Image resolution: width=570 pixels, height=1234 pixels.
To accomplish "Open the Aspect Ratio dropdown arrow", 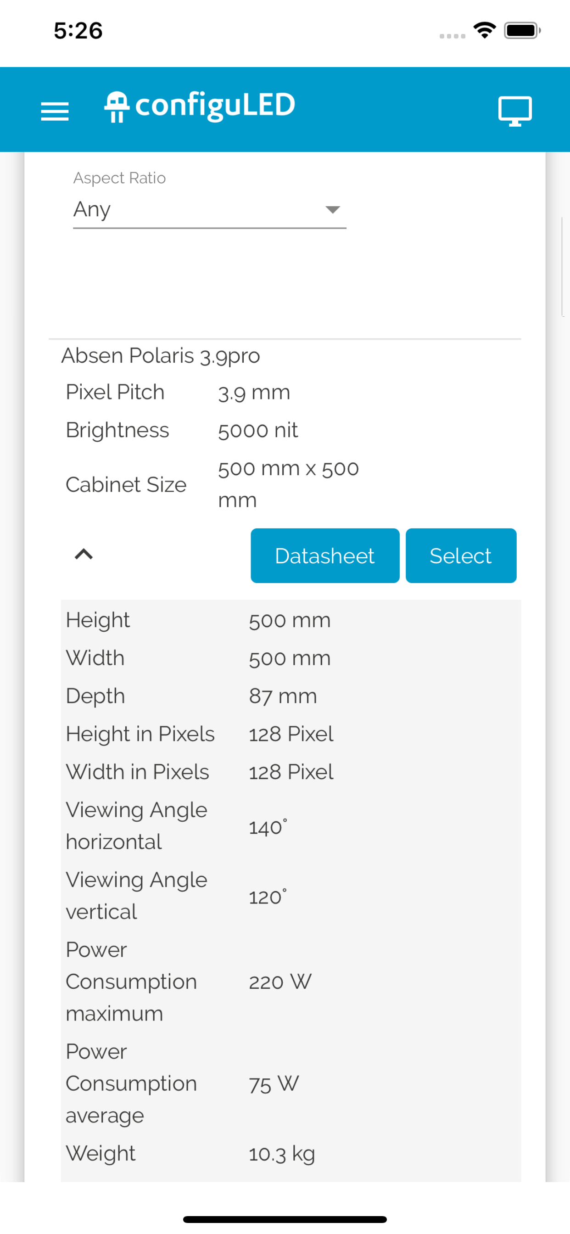I will (332, 209).
